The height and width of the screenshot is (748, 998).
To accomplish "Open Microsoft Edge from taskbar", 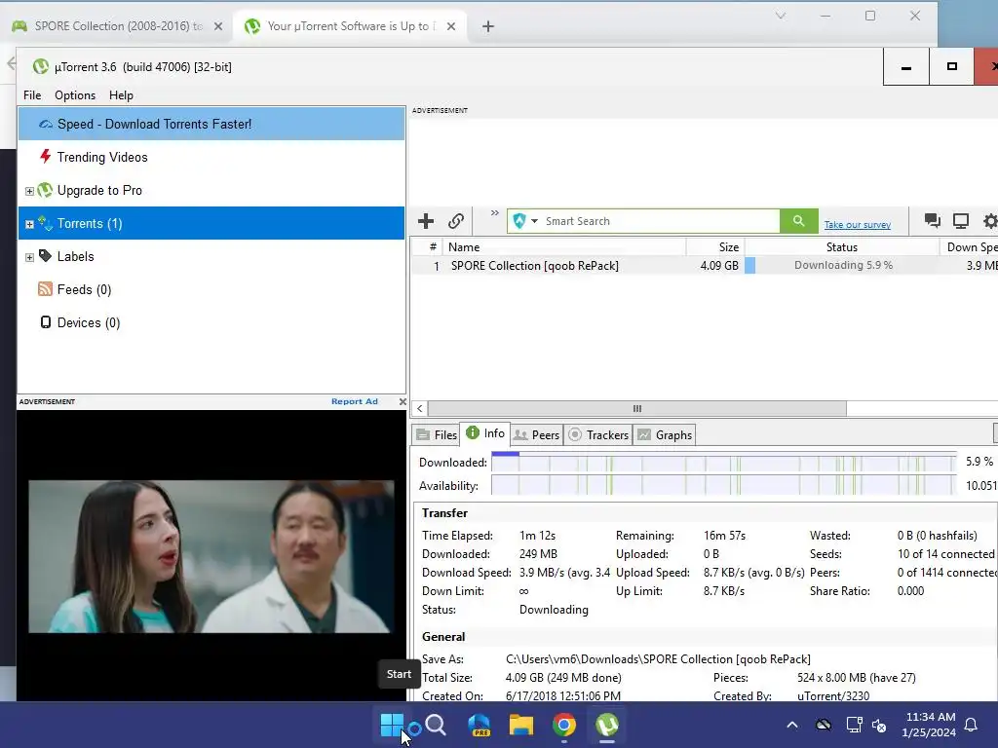I will [x=479, y=725].
